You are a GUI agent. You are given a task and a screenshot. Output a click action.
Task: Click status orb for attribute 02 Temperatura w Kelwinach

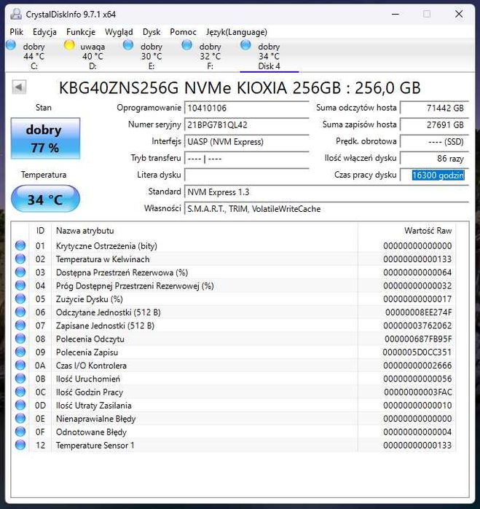pos(20,259)
